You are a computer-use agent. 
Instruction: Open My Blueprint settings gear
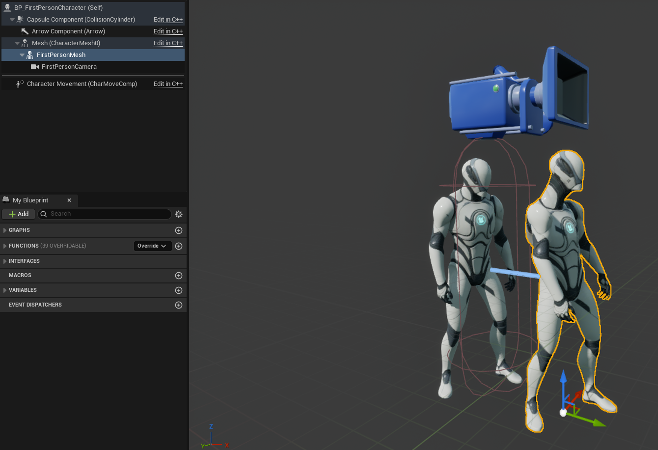[x=179, y=214]
